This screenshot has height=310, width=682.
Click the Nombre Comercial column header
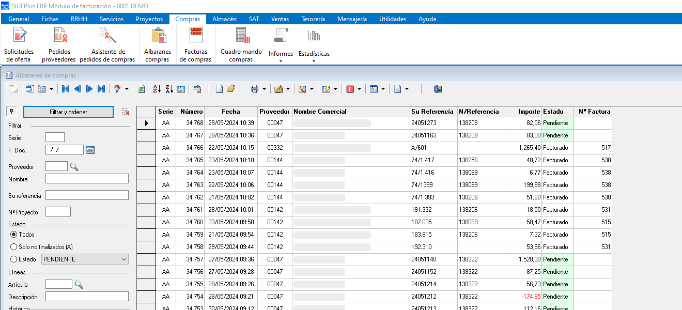pos(351,111)
